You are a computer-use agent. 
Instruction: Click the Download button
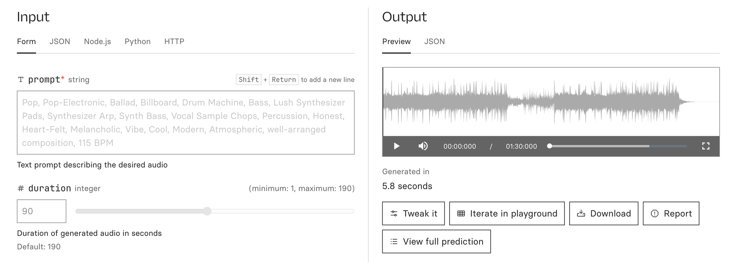604,213
